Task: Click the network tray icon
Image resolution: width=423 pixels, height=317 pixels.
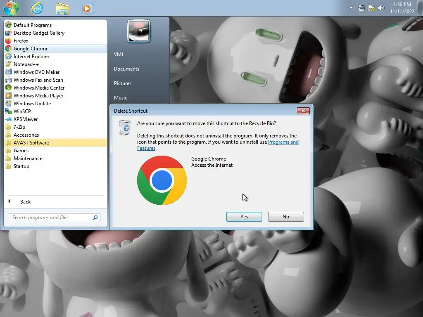Action: (361, 8)
